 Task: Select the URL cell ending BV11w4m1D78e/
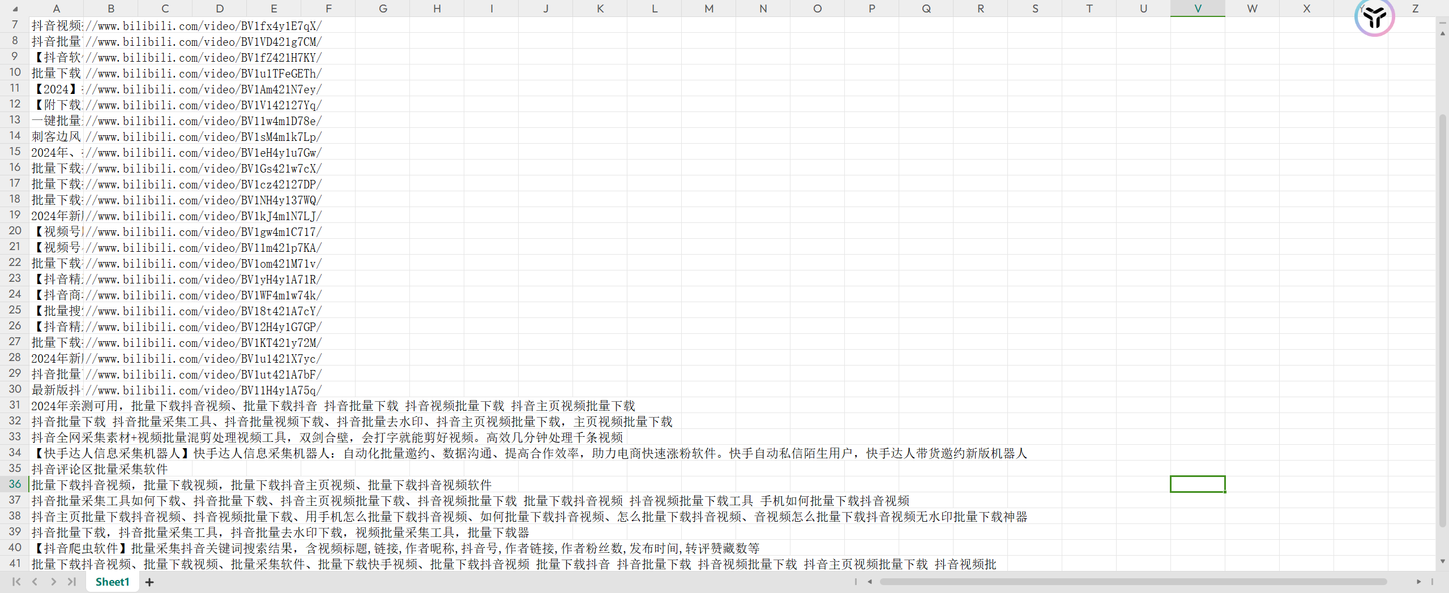(203, 121)
